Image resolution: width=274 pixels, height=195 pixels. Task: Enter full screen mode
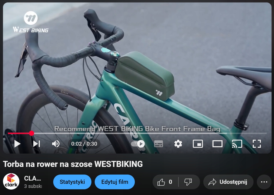tap(257, 144)
